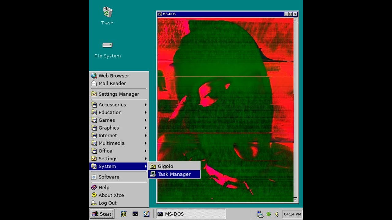Viewport: 392px width, 220px height.
Task: Open the network tray icon
Action: coord(260,214)
